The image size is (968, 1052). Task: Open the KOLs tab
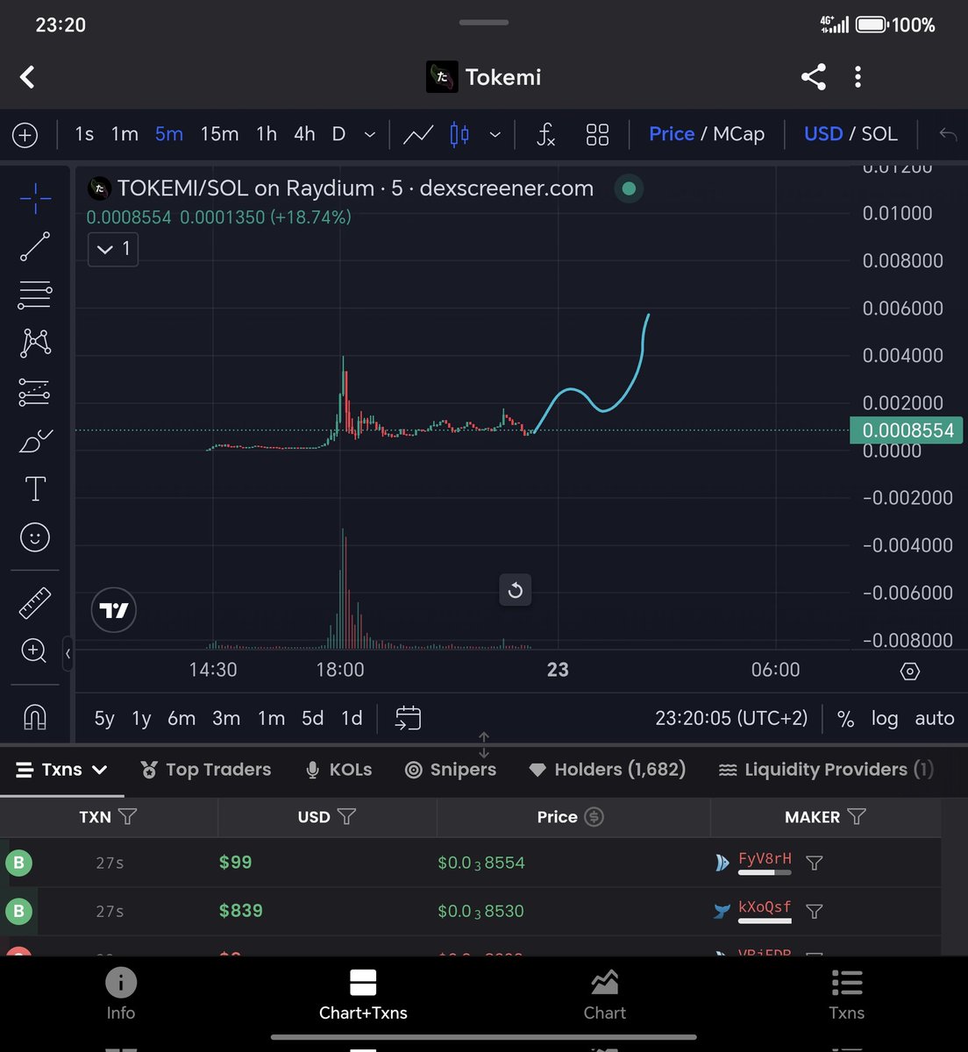tap(338, 770)
